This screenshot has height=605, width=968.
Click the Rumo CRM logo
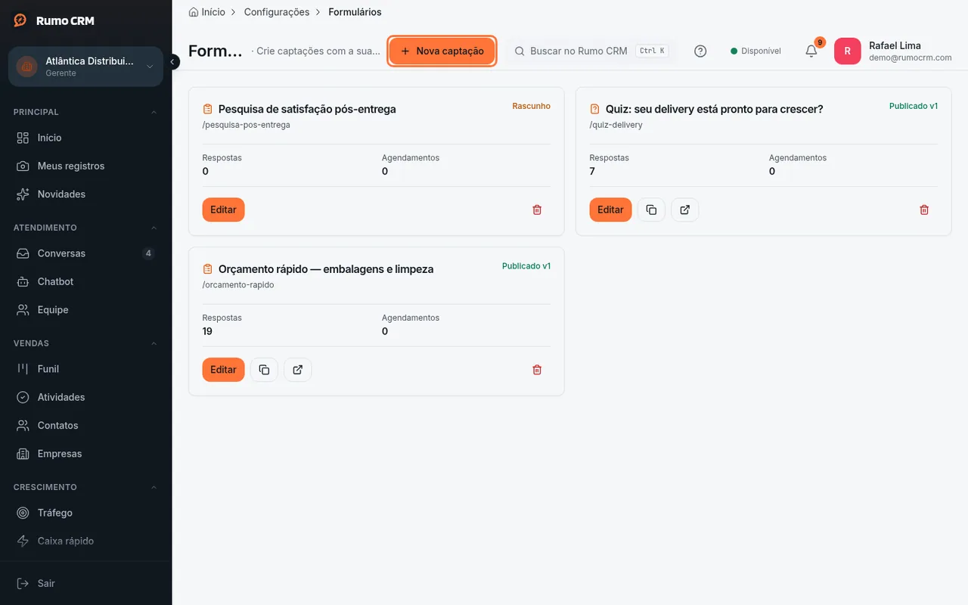pyautogui.click(x=54, y=20)
